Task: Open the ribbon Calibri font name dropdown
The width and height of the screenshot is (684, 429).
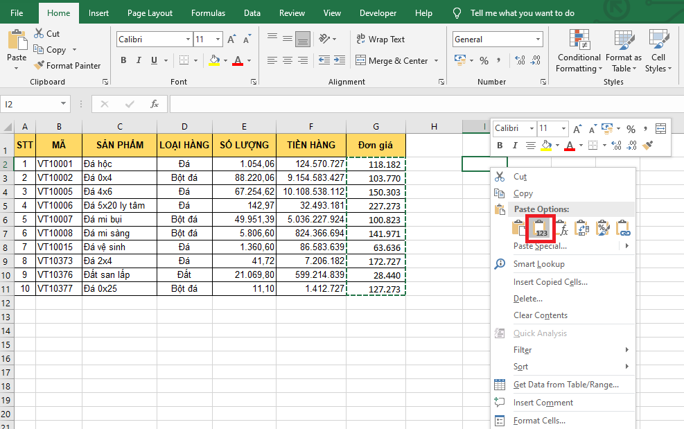Action: tap(188, 40)
